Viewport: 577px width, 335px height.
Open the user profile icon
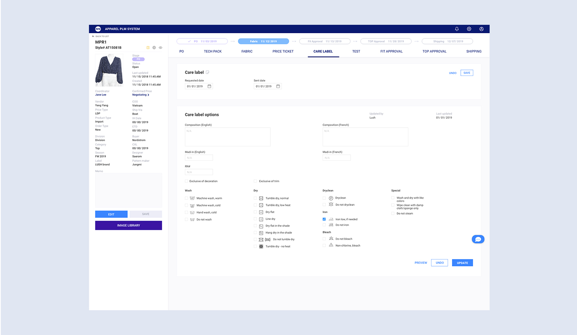coord(481,29)
